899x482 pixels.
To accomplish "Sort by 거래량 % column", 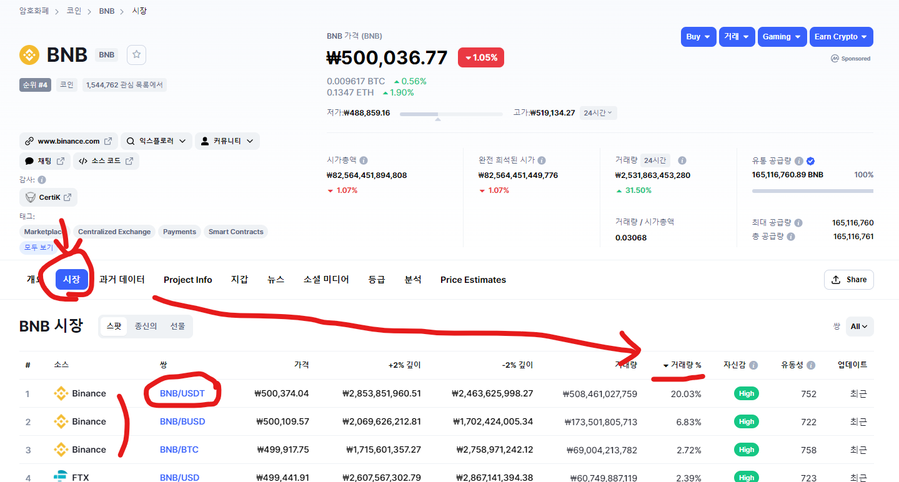I will click(x=682, y=365).
